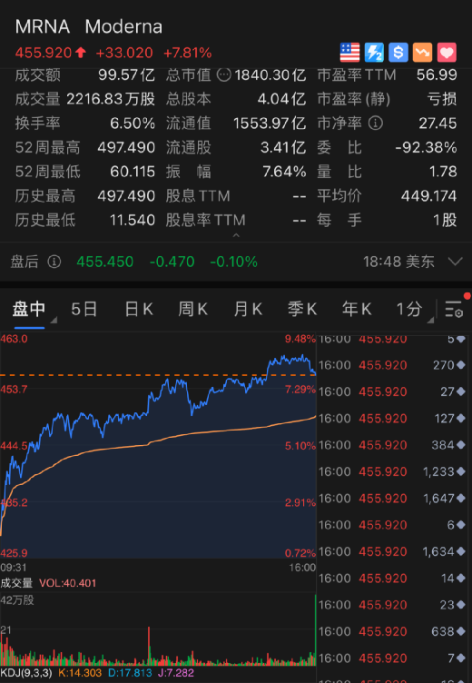Viewport: 472px width, 683px height.
Task: Tap the KDJ(9,3,3) indicator label
Action: pos(26,672)
